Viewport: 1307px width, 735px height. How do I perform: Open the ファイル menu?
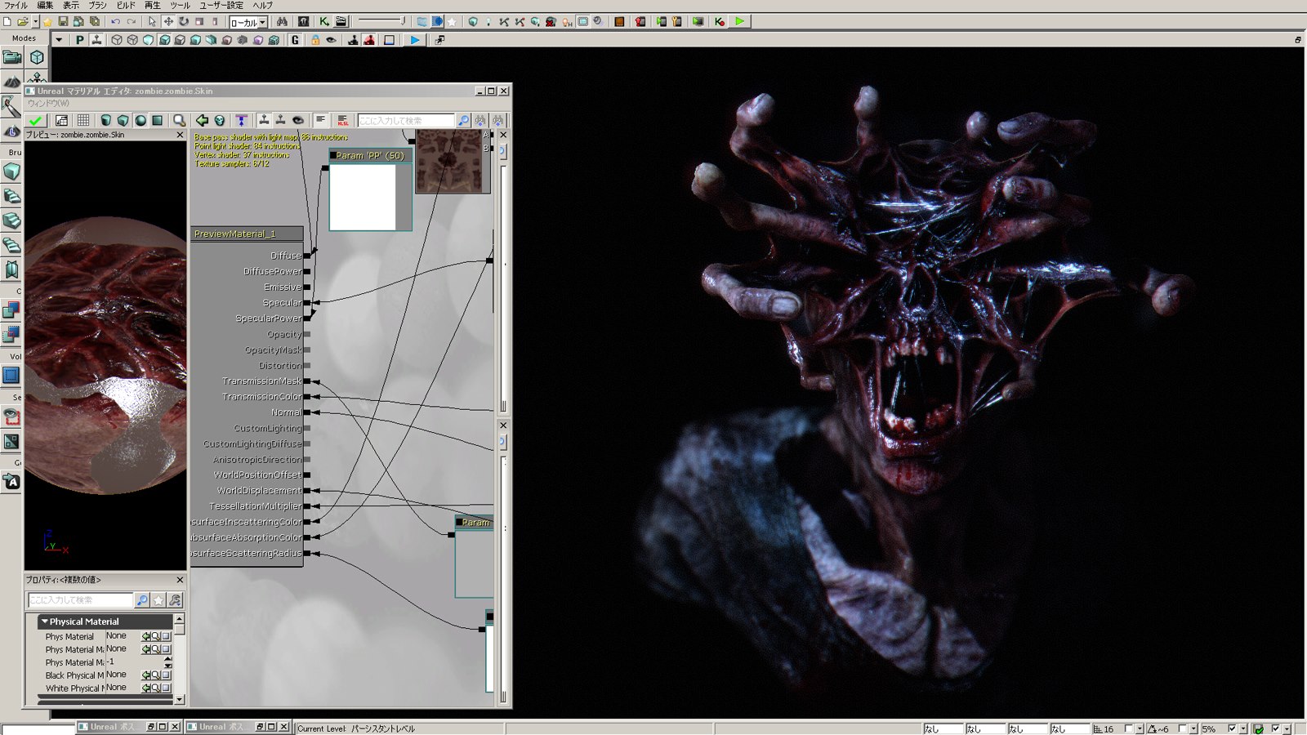pos(16,5)
